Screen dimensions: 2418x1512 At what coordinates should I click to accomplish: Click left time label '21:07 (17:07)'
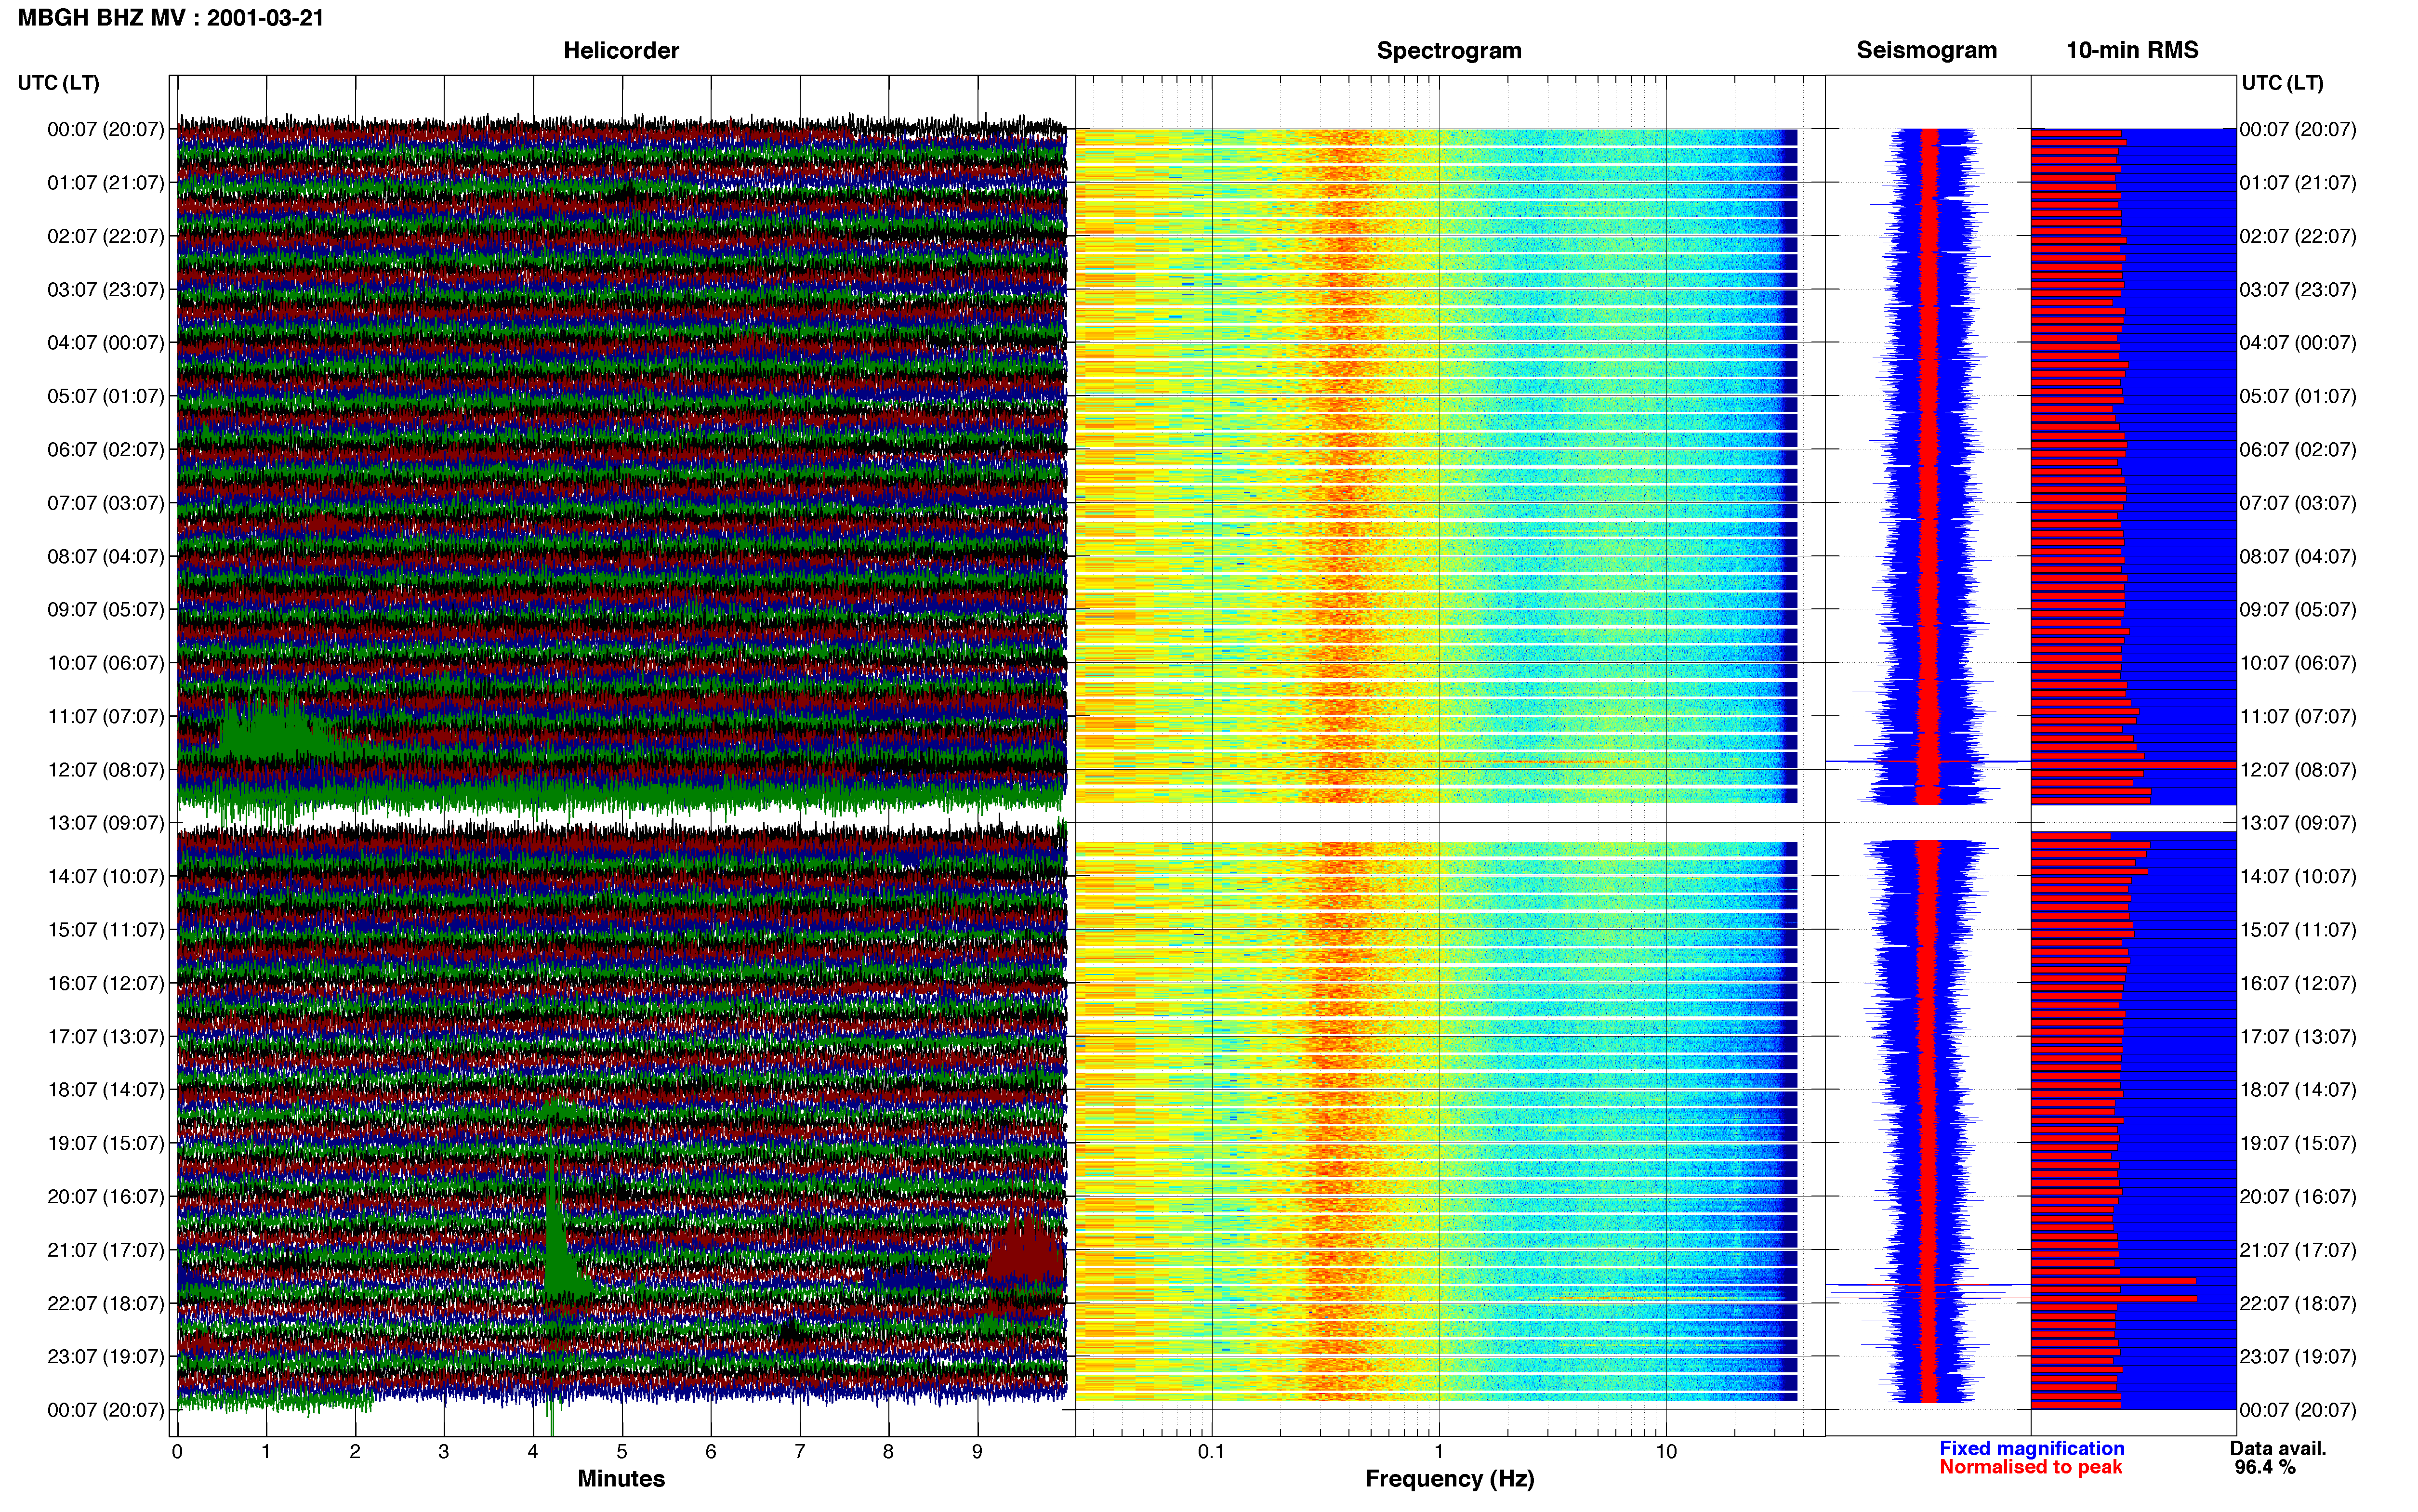point(106,1250)
